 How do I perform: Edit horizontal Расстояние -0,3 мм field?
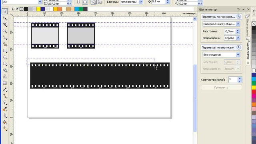(230, 31)
